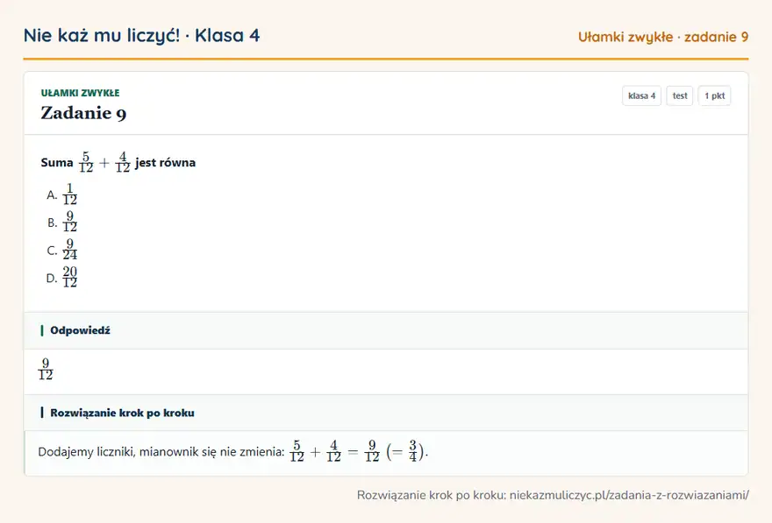The image size is (772, 523).
Task: Select answer option A, 1/12
Action: pos(62,194)
